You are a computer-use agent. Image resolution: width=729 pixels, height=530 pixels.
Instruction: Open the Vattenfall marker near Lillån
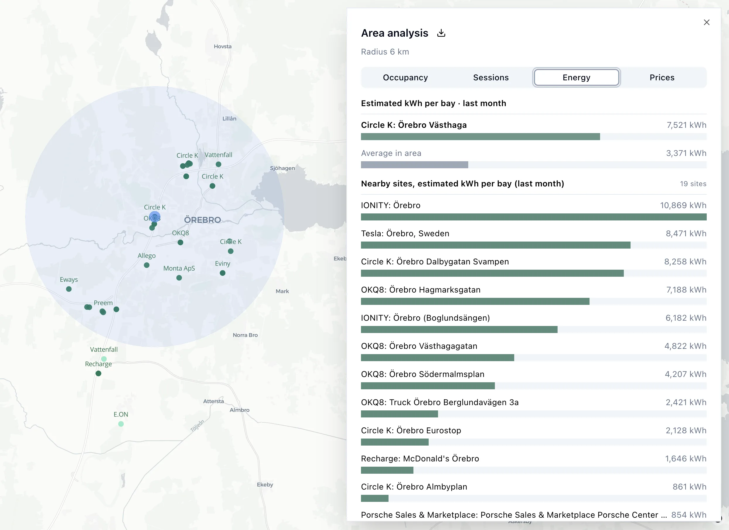(219, 164)
